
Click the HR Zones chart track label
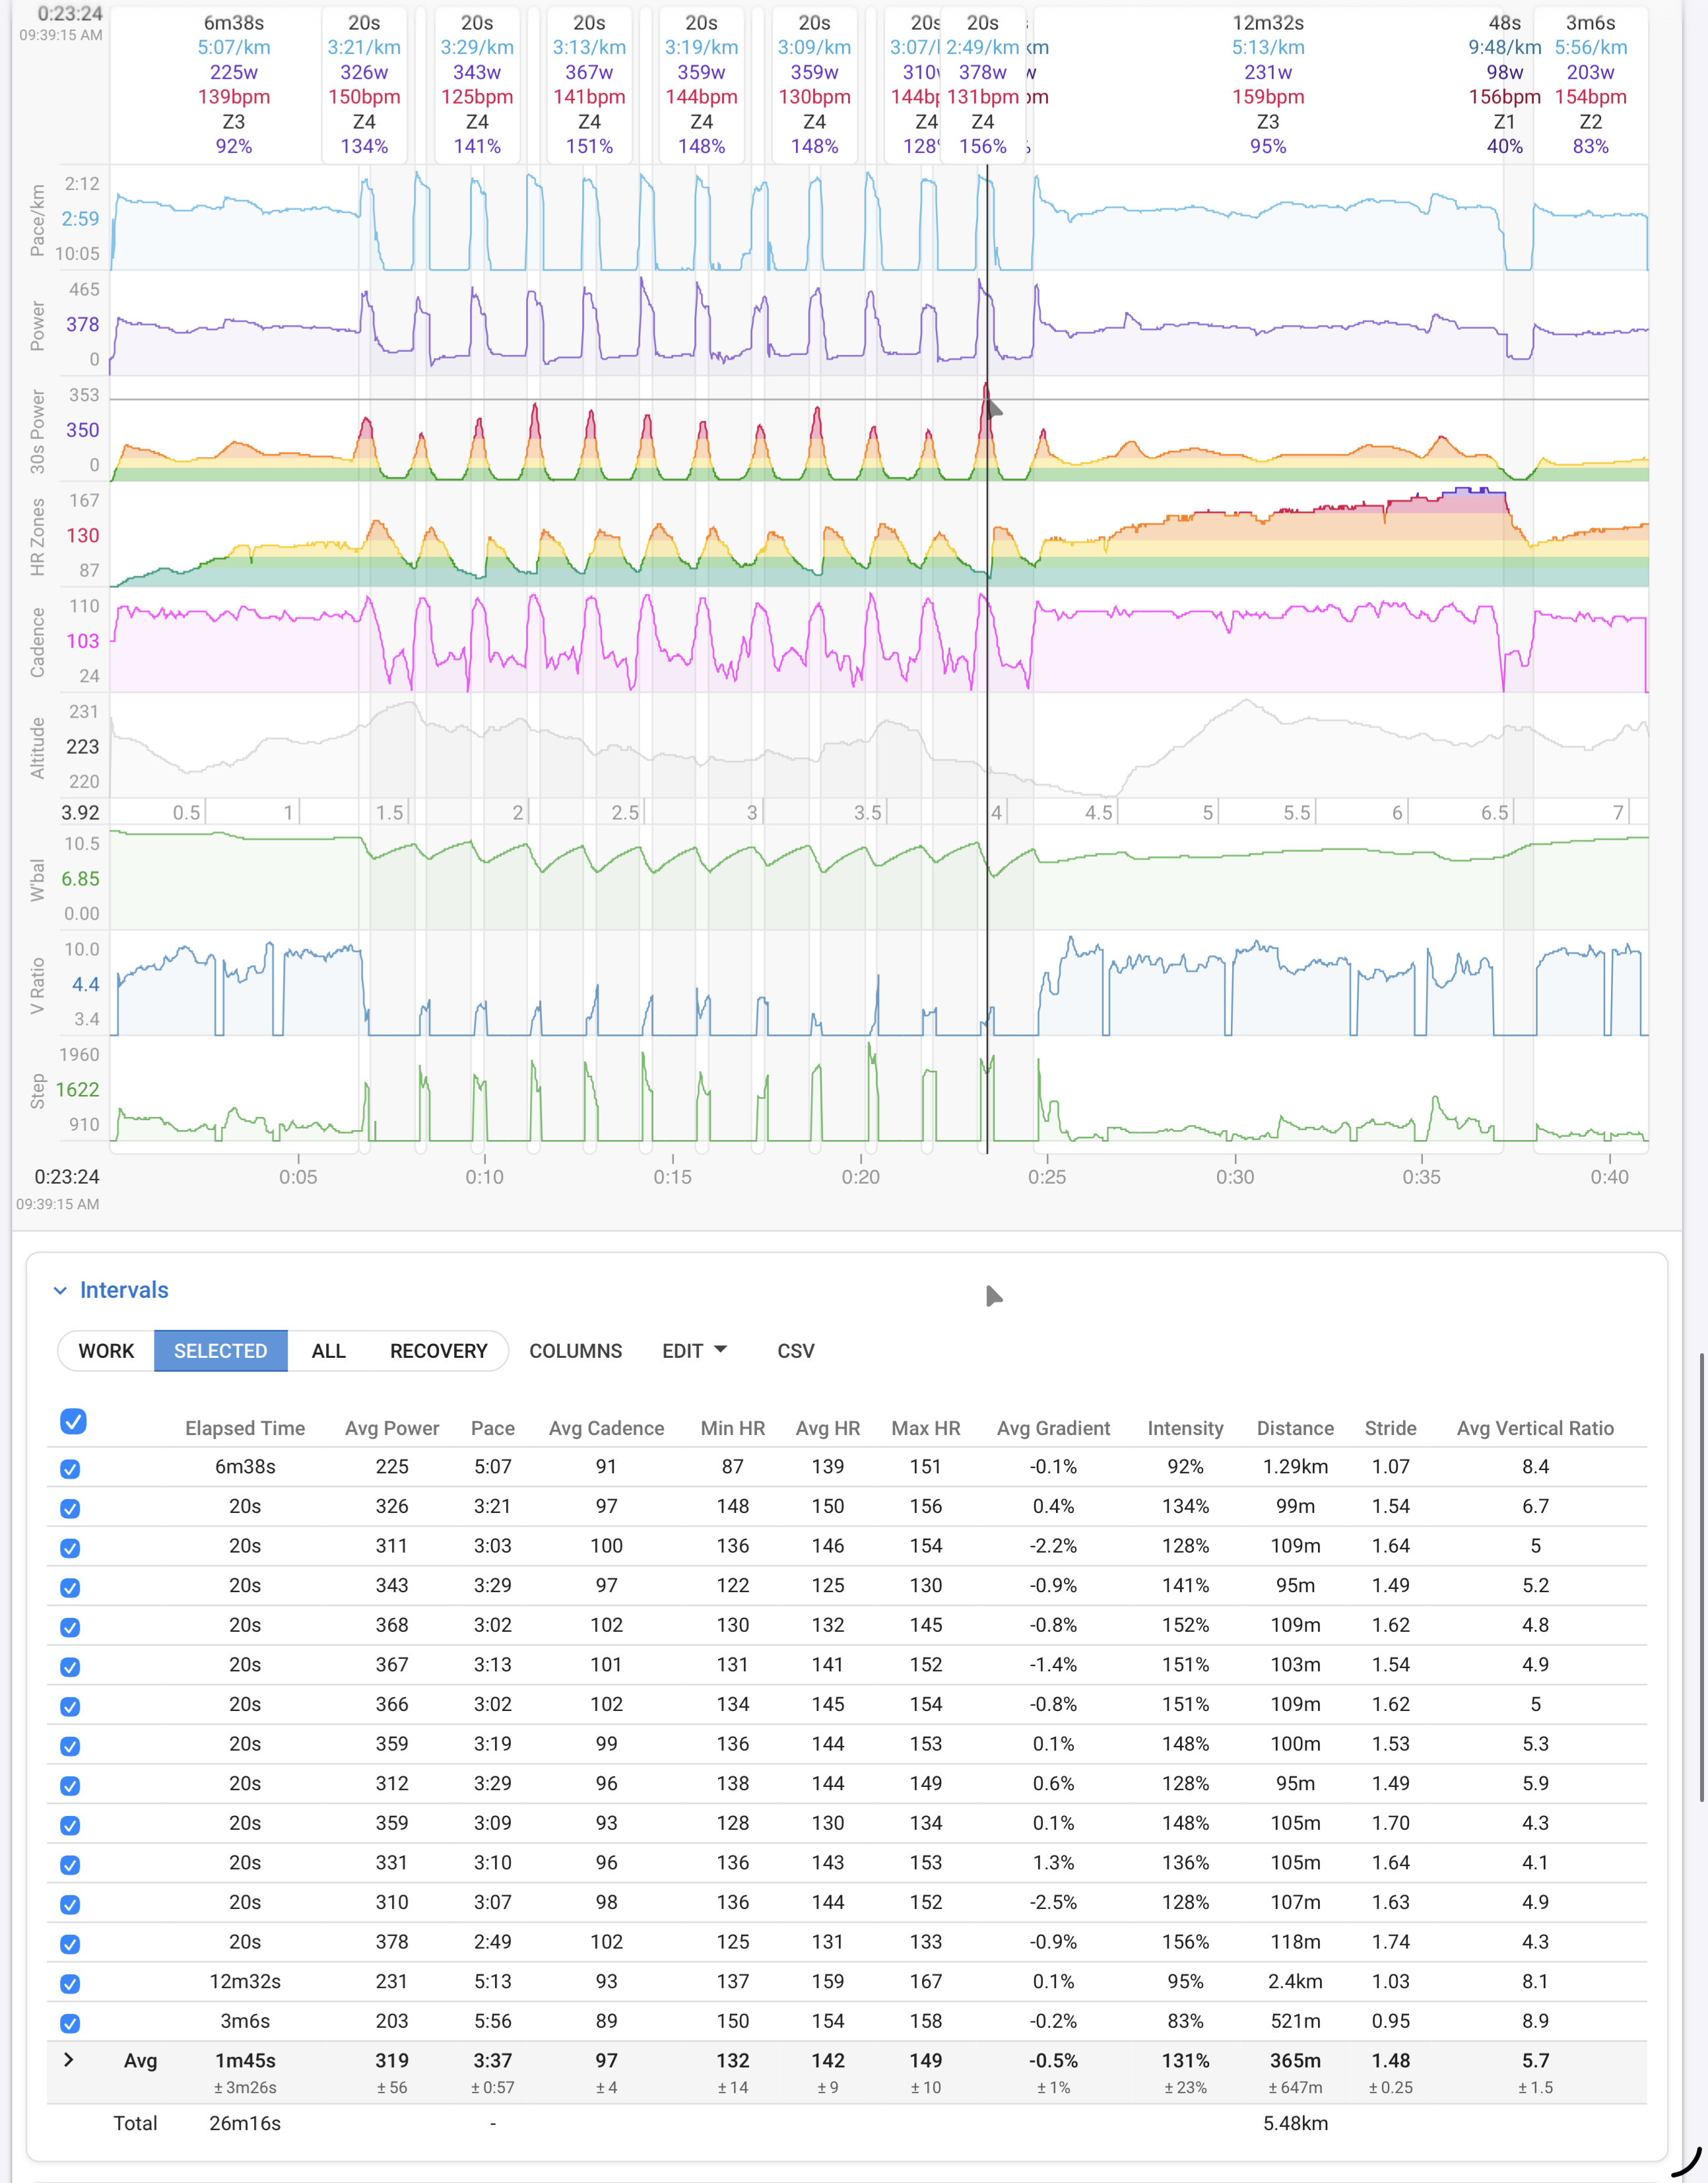(x=37, y=537)
